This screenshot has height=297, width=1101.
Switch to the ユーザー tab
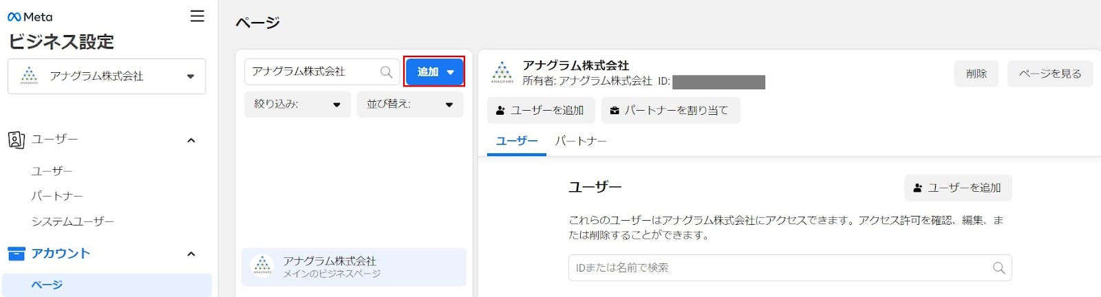pos(517,141)
